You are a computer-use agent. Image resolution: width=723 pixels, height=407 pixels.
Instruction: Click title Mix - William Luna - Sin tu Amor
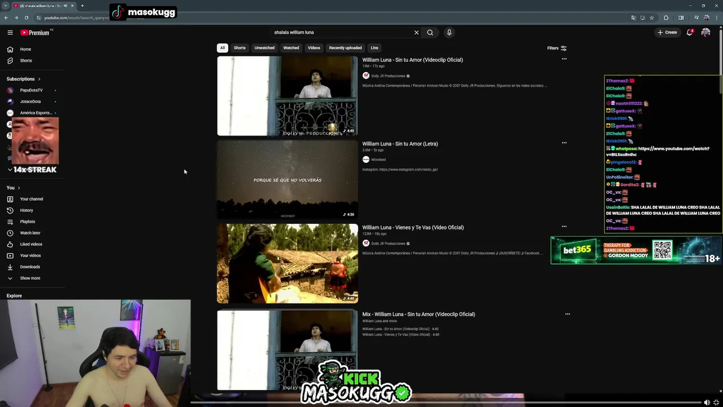click(x=419, y=314)
